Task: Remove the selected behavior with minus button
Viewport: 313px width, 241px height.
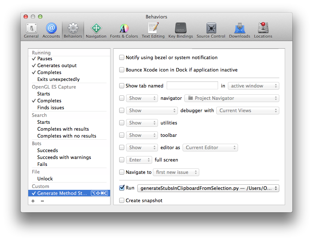Action: tap(43, 201)
